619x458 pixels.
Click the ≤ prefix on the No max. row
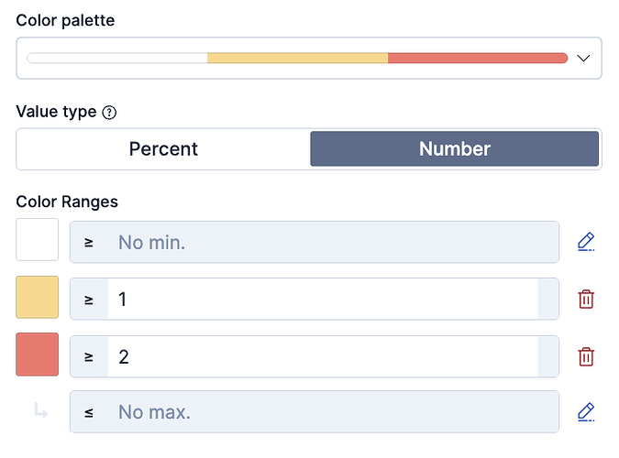89,412
